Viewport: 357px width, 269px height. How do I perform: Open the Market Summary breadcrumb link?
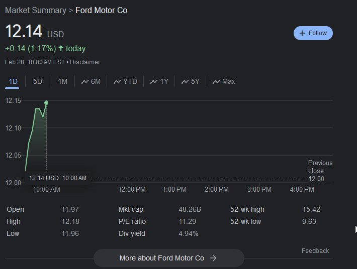[x=35, y=10]
